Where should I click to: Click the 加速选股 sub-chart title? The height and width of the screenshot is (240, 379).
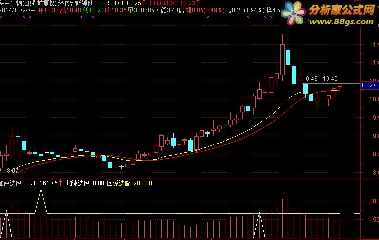(11, 183)
